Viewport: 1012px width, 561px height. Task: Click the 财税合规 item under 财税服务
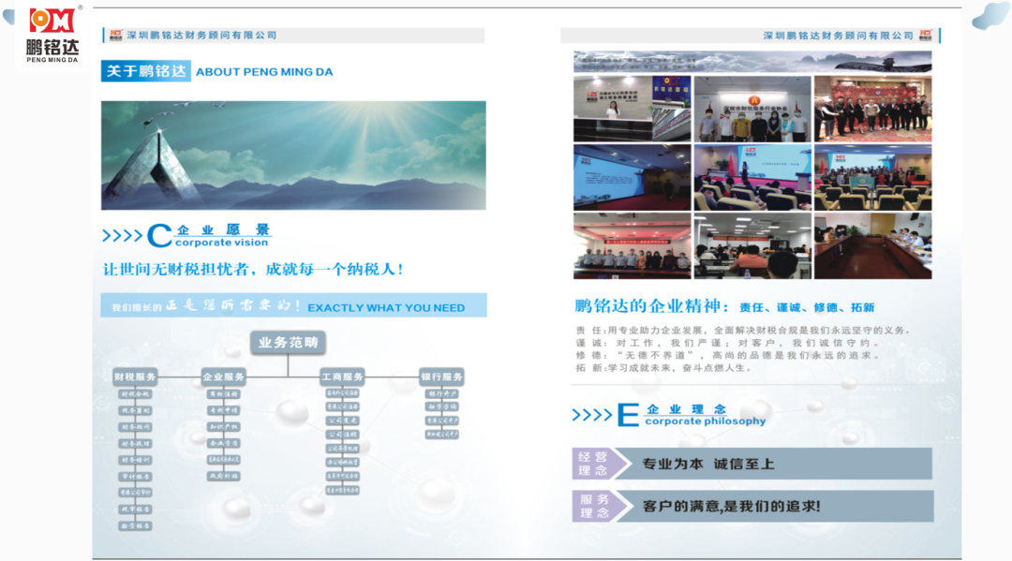(135, 394)
